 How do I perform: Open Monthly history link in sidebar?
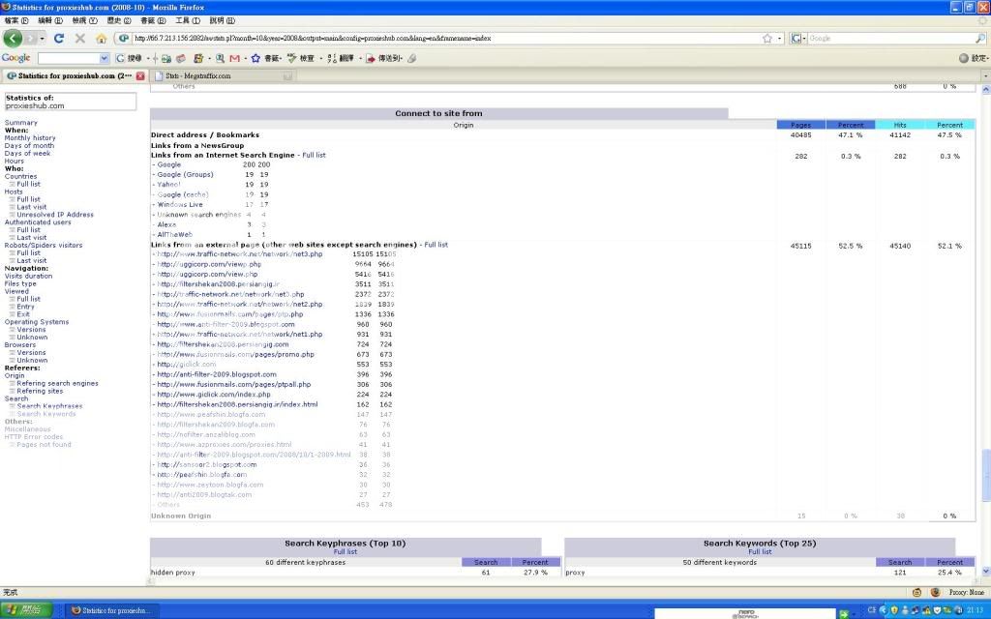click(30, 138)
